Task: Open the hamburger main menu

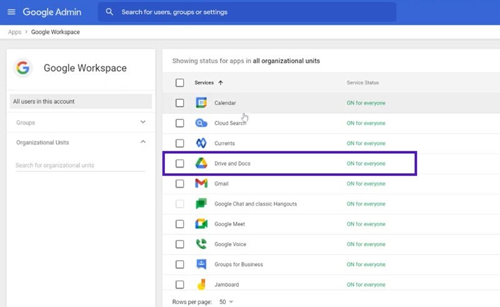Action: (11, 12)
